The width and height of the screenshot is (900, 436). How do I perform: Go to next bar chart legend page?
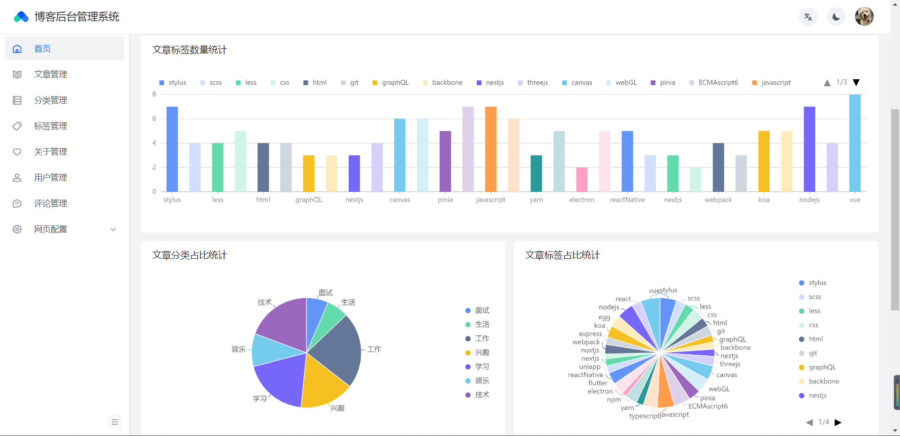856,83
